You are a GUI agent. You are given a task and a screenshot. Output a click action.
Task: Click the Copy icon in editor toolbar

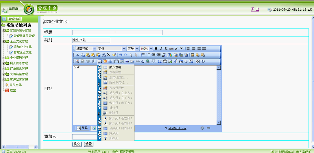83,55
